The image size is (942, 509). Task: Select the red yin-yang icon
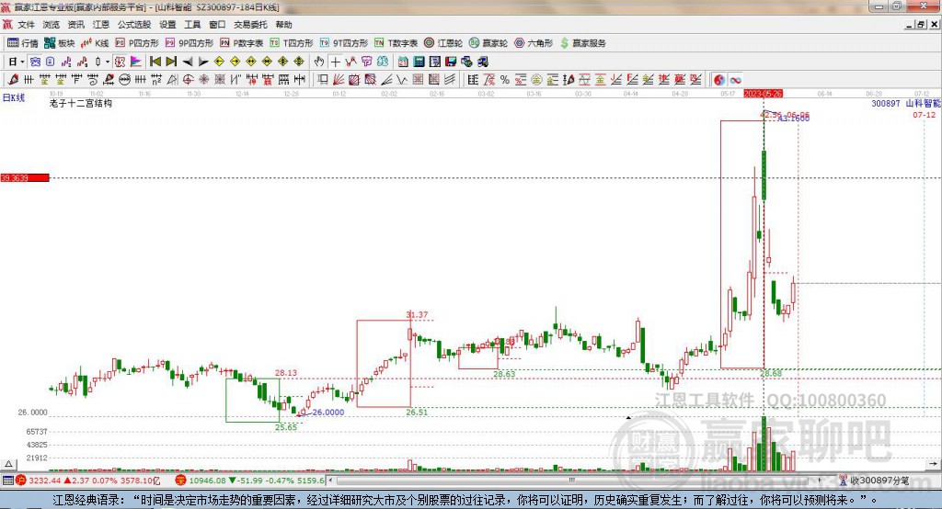[x=719, y=80]
